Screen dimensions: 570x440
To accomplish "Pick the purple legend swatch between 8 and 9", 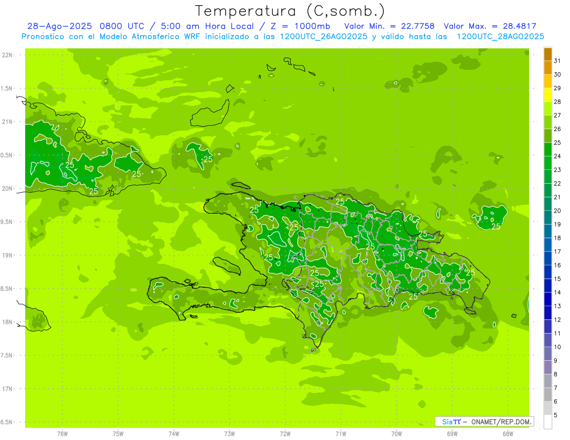I will 548,367.
